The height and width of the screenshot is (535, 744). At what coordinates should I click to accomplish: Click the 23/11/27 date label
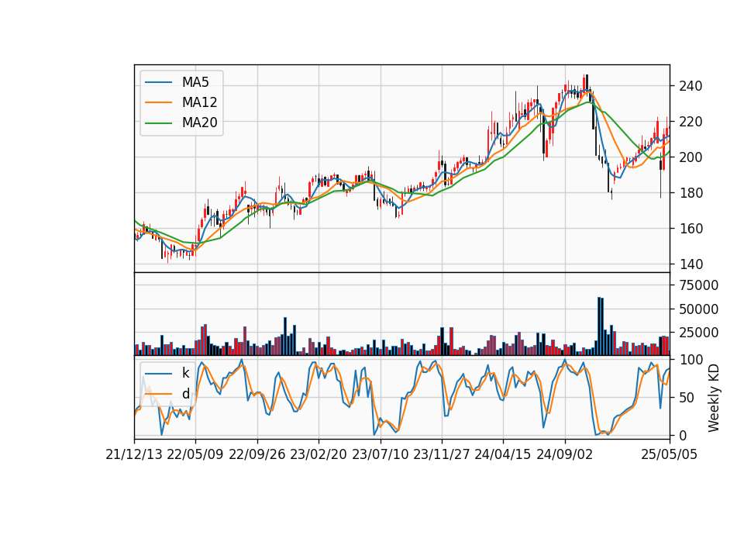point(442,454)
